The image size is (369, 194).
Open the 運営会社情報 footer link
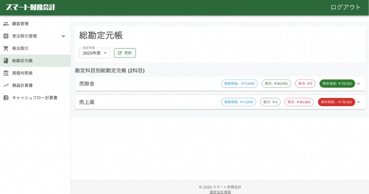click(220, 192)
